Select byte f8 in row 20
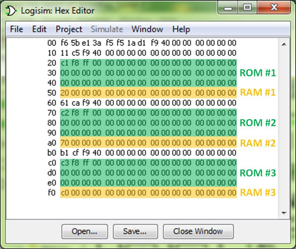296x249 pixels. point(75,63)
